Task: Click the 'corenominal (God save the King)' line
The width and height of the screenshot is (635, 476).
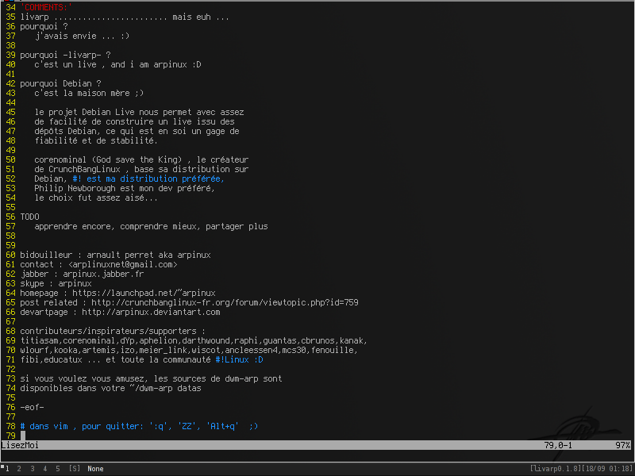Action: (141, 160)
